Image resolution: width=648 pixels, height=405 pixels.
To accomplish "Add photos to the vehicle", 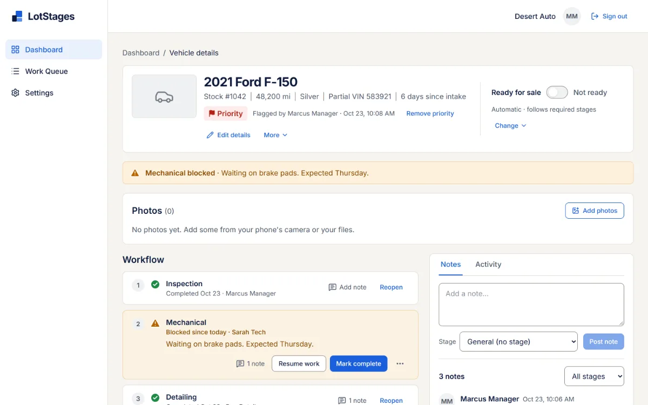I will point(595,211).
